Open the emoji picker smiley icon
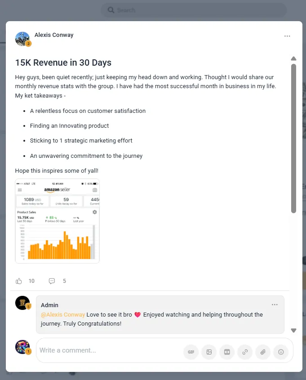 [281, 352]
